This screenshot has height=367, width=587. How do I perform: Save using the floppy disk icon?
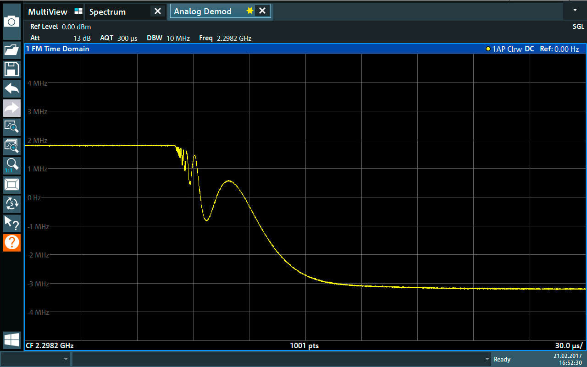(x=11, y=69)
